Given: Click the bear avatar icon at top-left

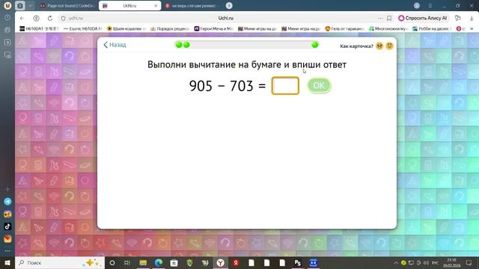Looking at the screenshot, I should tap(7, 5).
